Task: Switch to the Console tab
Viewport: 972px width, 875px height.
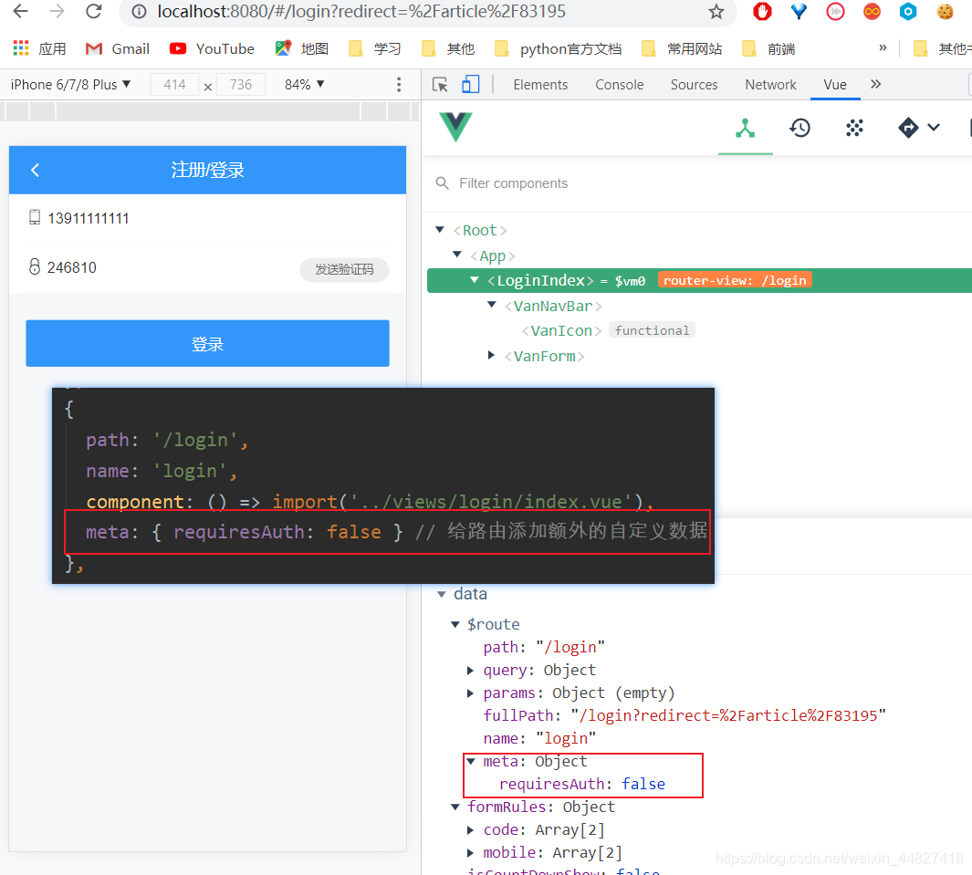Action: pyautogui.click(x=620, y=84)
